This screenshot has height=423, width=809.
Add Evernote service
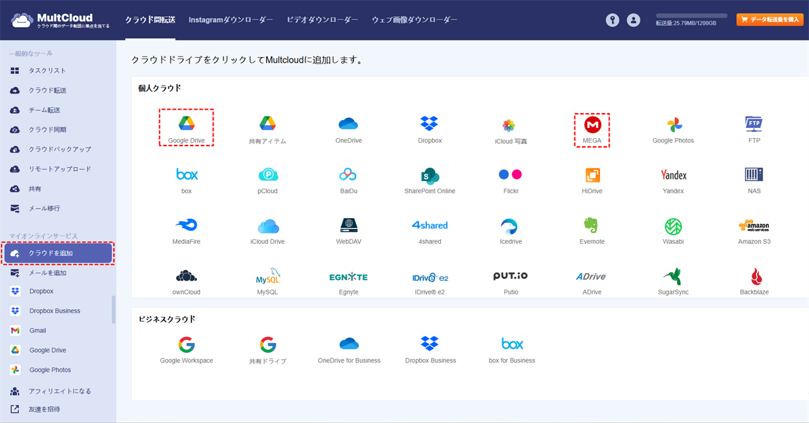tap(592, 225)
